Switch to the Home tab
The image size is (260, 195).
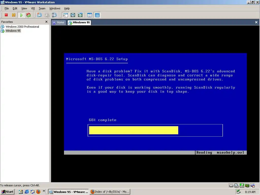pyautogui.click(x=58, y=23)
